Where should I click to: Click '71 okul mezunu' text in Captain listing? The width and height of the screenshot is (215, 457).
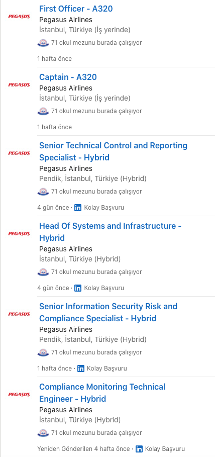(x=96, y=112)
